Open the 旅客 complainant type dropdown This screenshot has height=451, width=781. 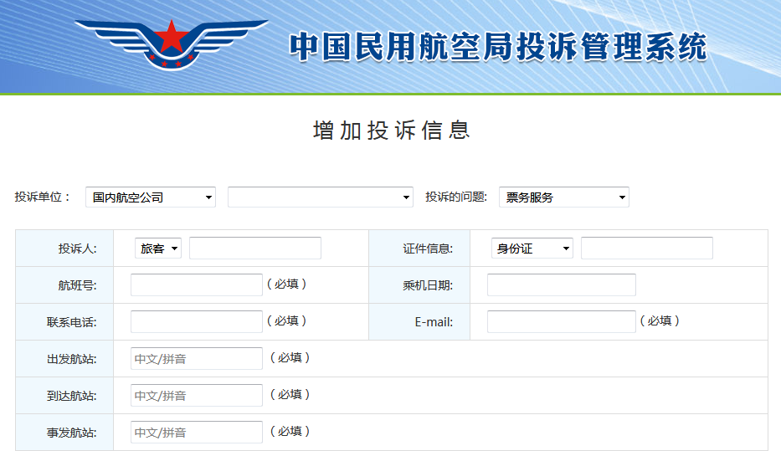point(158,248)
